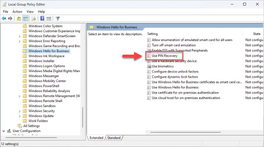Screen dimensions: 264x147
Task: Expand the Windows Security node
Action: tap(19, 111)
